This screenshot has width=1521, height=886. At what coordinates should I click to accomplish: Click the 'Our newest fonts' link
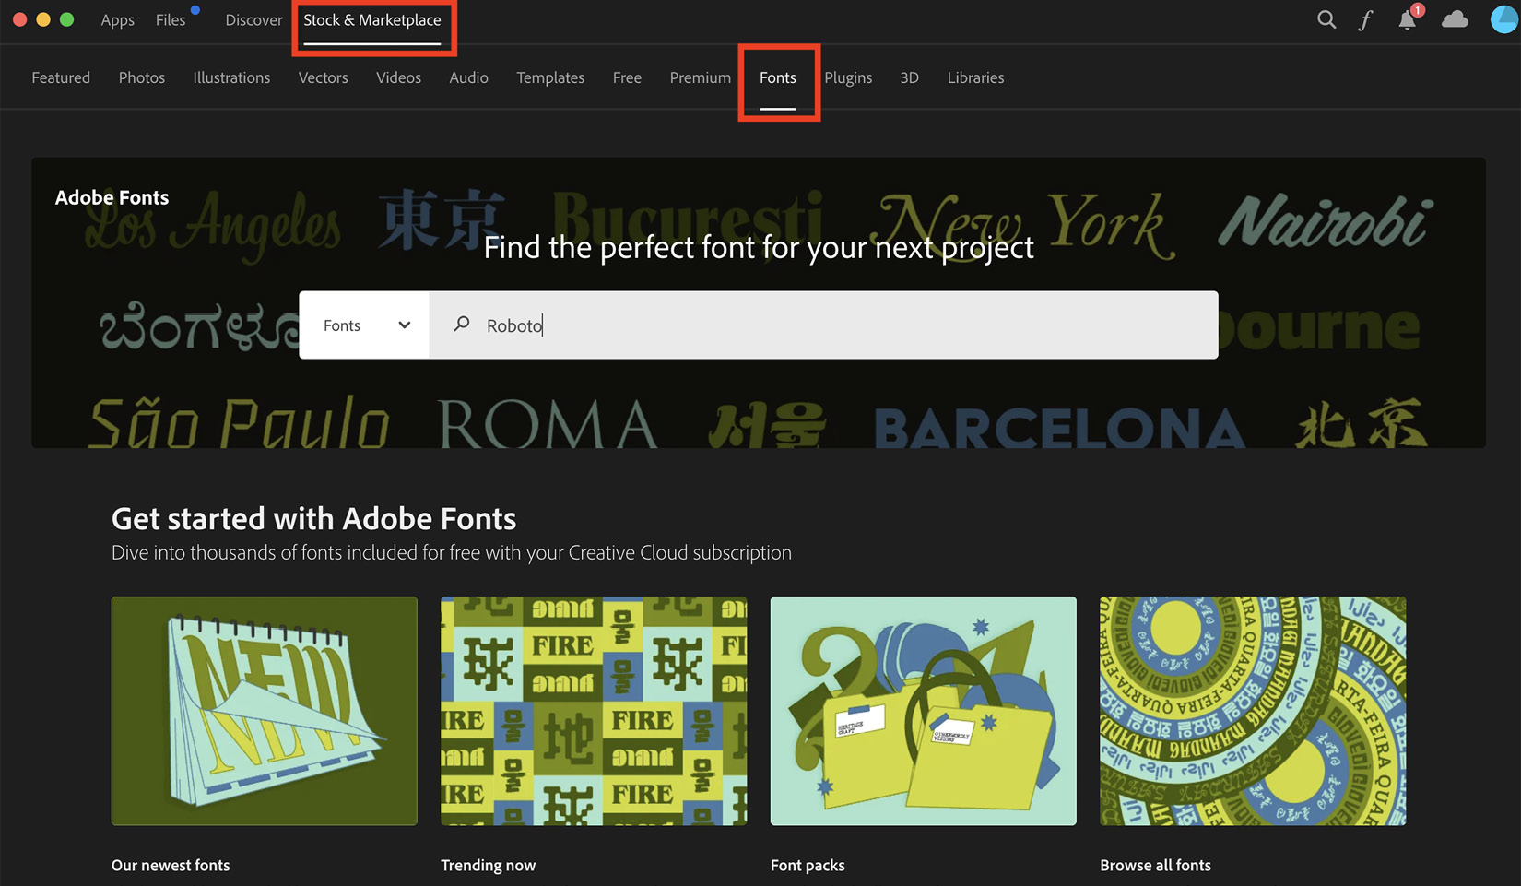click(171, 865)
